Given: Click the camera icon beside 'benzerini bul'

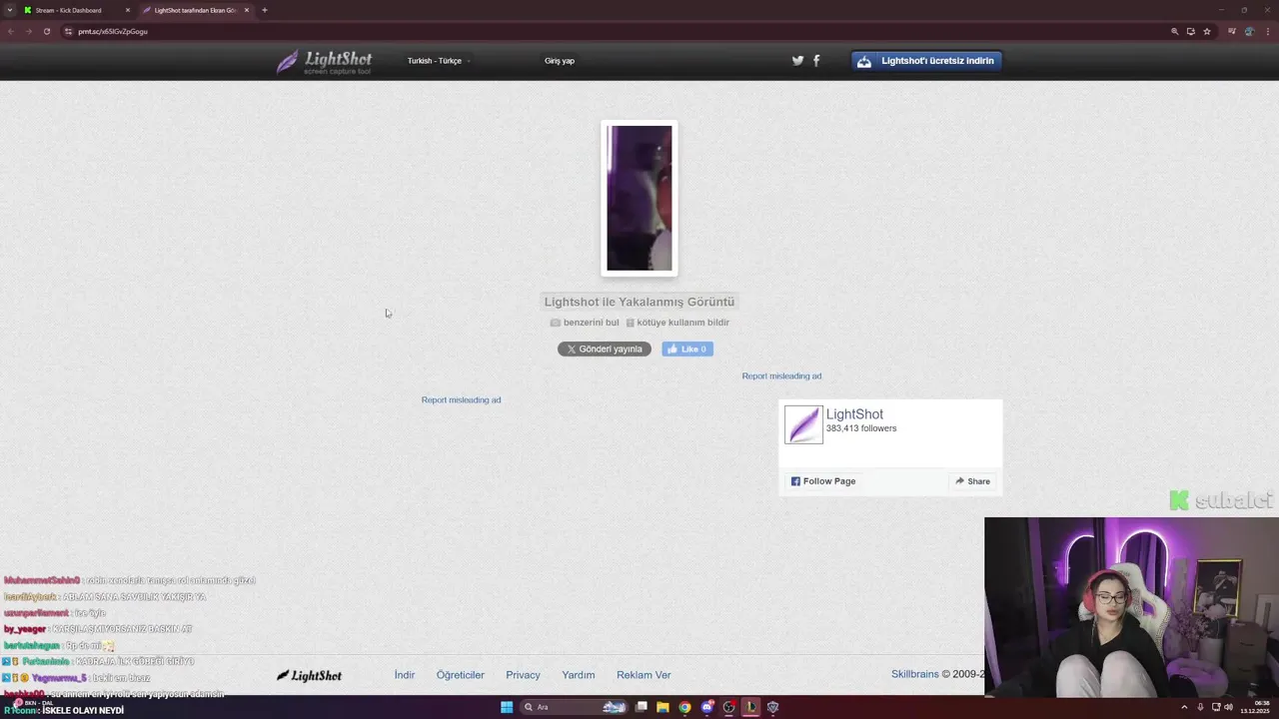Looking at the screenshot, I should 556,323.
